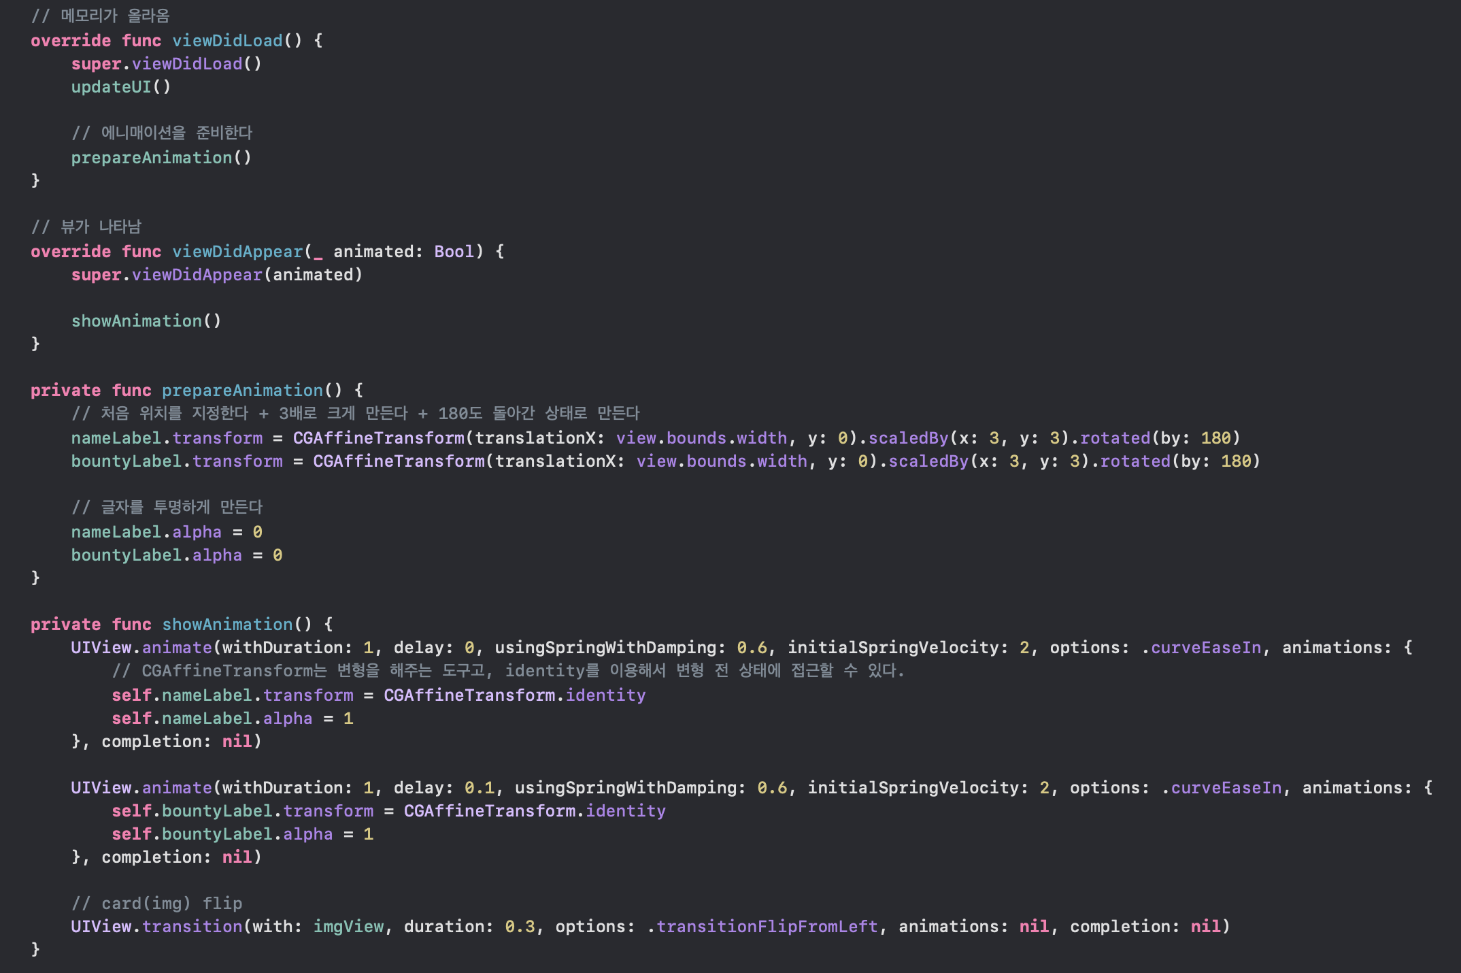
Task: Click bountyLabel.alpha = 0 value
Action: tap(278, 555)
